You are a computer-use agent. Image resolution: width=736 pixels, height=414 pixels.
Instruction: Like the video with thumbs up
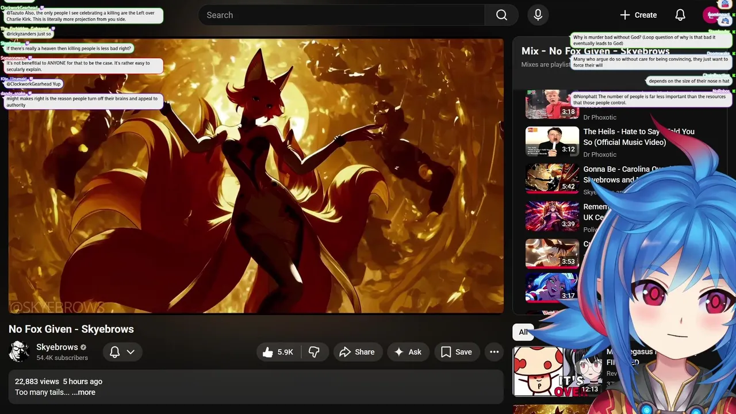pyautogui.click(x=278, y=352)
